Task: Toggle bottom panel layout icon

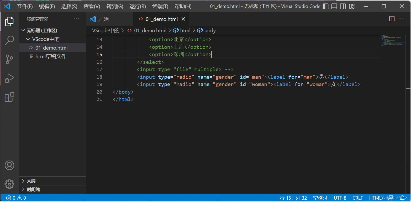Action: [x=334, y=6]
